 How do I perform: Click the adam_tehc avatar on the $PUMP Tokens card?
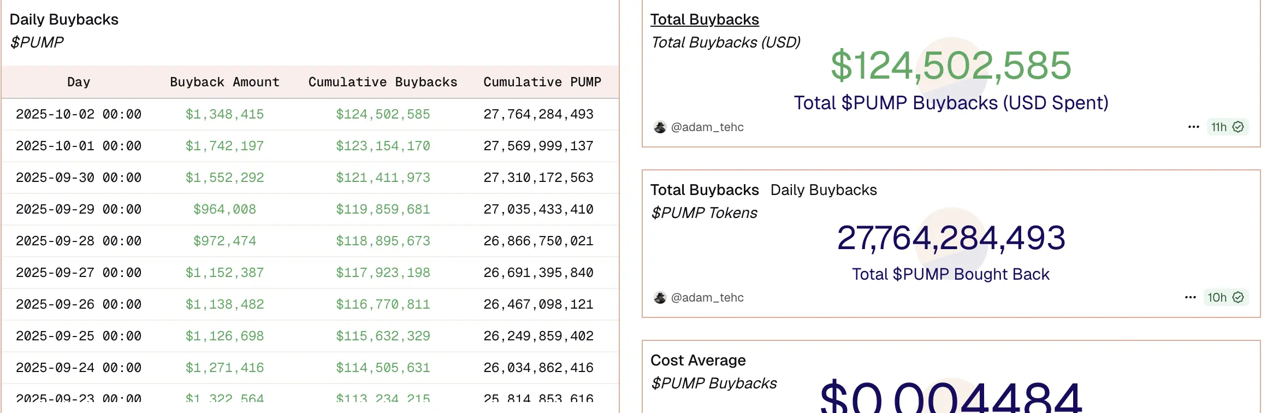click(660, 297)
